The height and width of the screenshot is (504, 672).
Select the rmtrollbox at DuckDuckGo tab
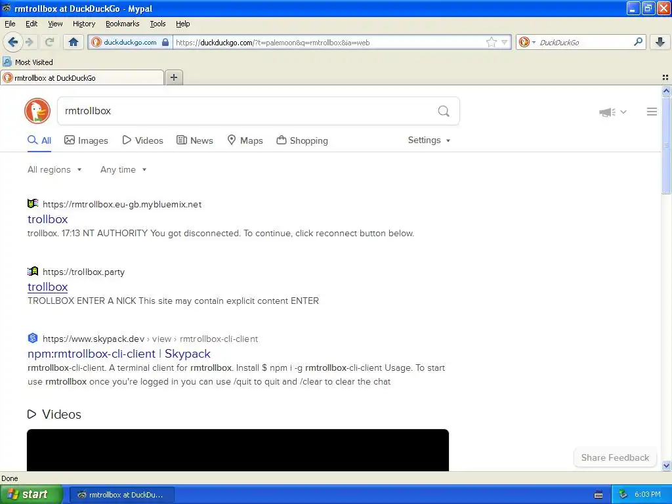[82, 77]
